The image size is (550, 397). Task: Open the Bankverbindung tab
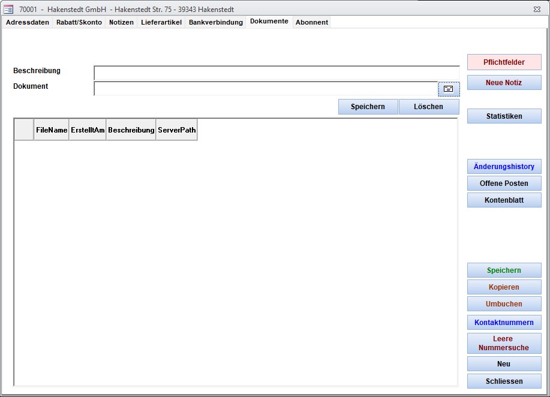(216, 22)
